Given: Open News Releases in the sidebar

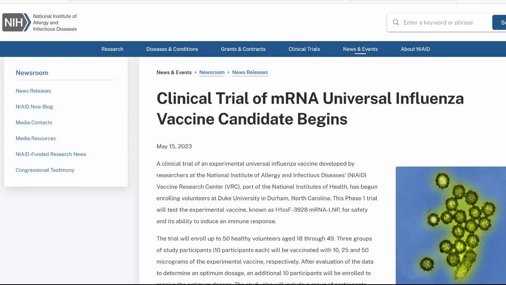Looking at the screenshot, I should [33, 91].
